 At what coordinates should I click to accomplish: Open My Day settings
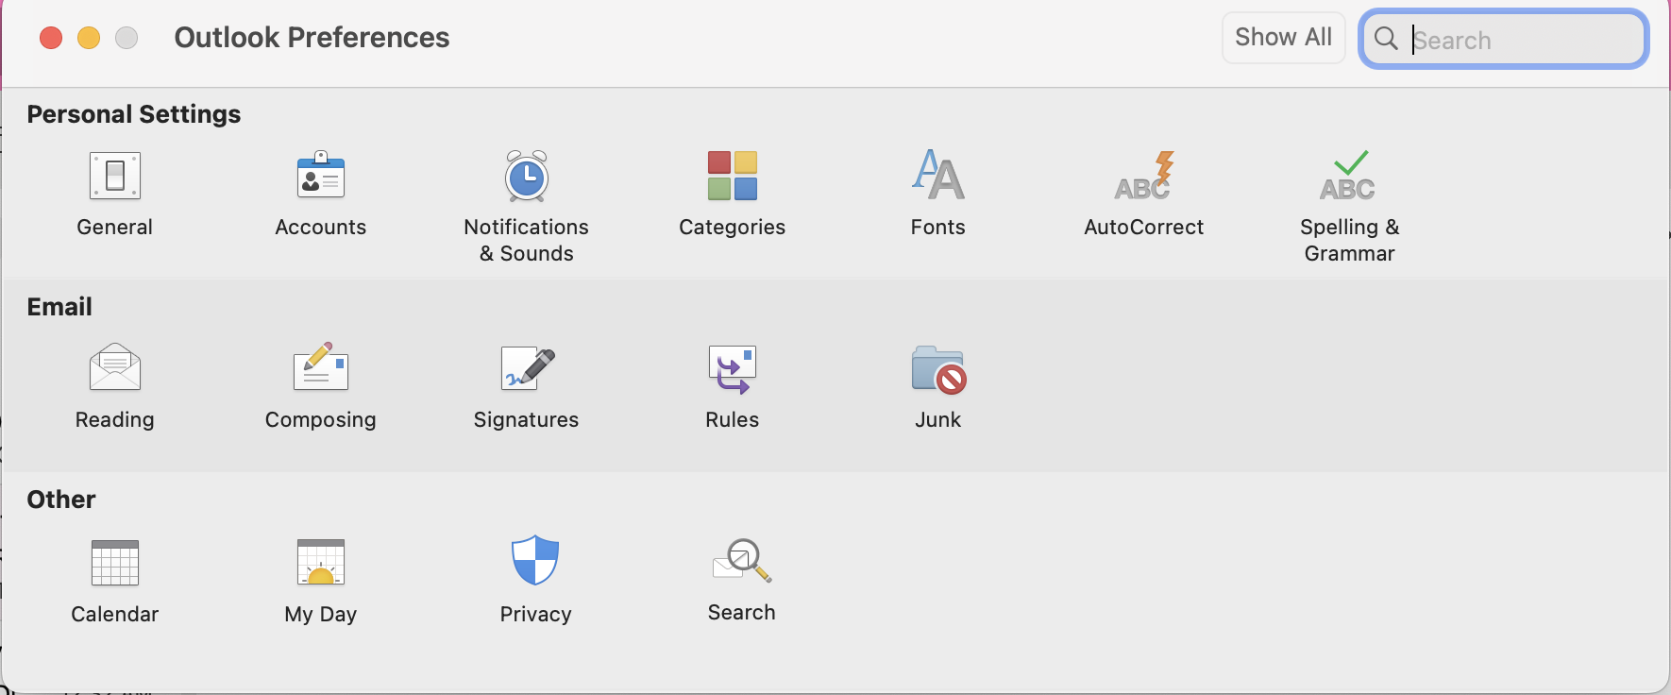pyautogui.click(x=320, y=563)
